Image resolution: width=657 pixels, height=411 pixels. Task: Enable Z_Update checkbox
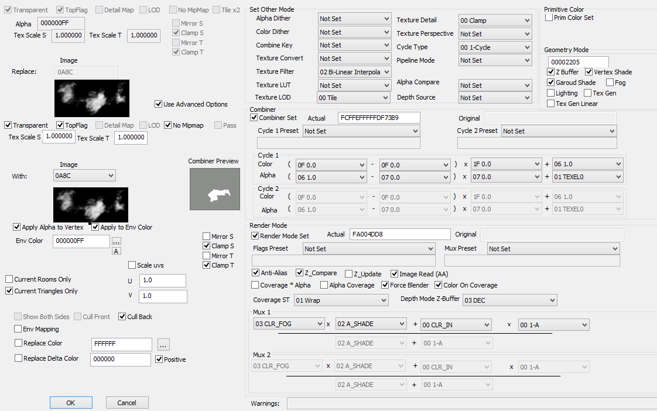tap(348, 273)
